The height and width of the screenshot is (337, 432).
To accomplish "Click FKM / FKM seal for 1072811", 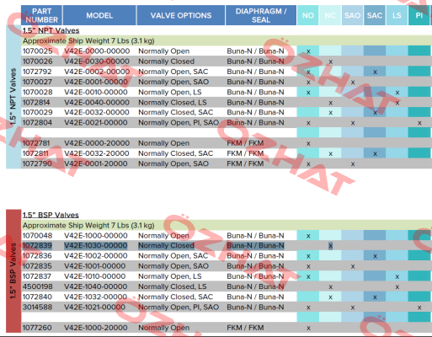I will (245, 153).
